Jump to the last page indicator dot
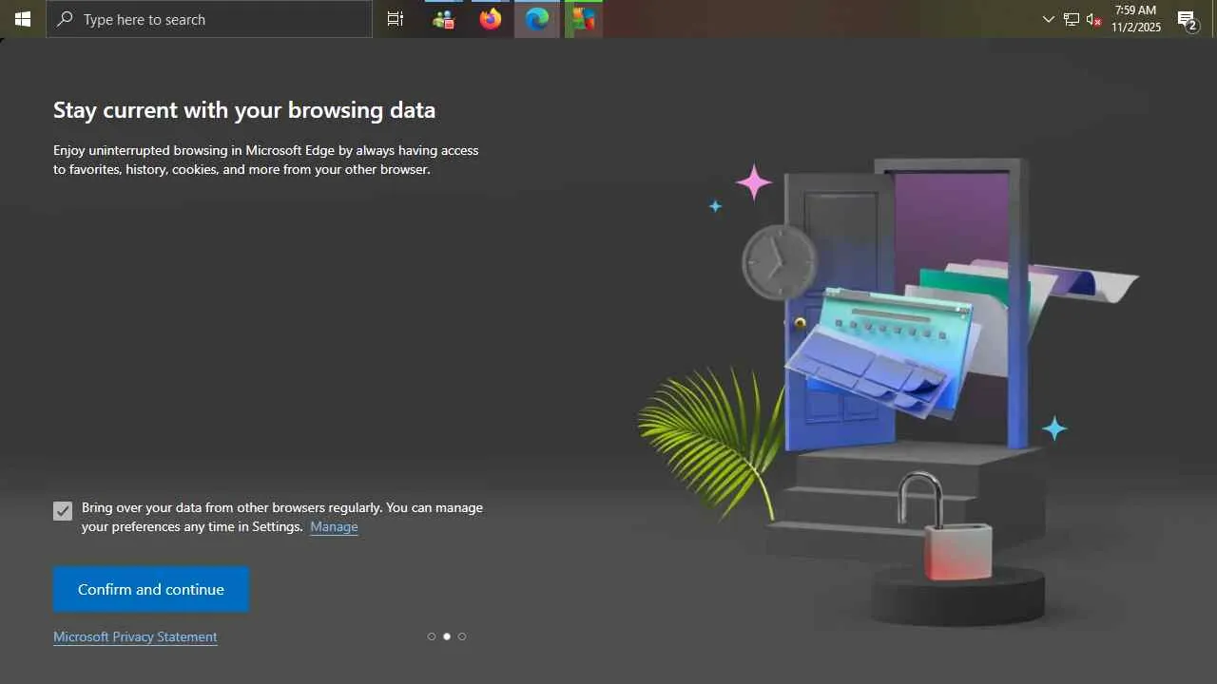This screenshot has height=684, width=1217. (x=462, y=636)
